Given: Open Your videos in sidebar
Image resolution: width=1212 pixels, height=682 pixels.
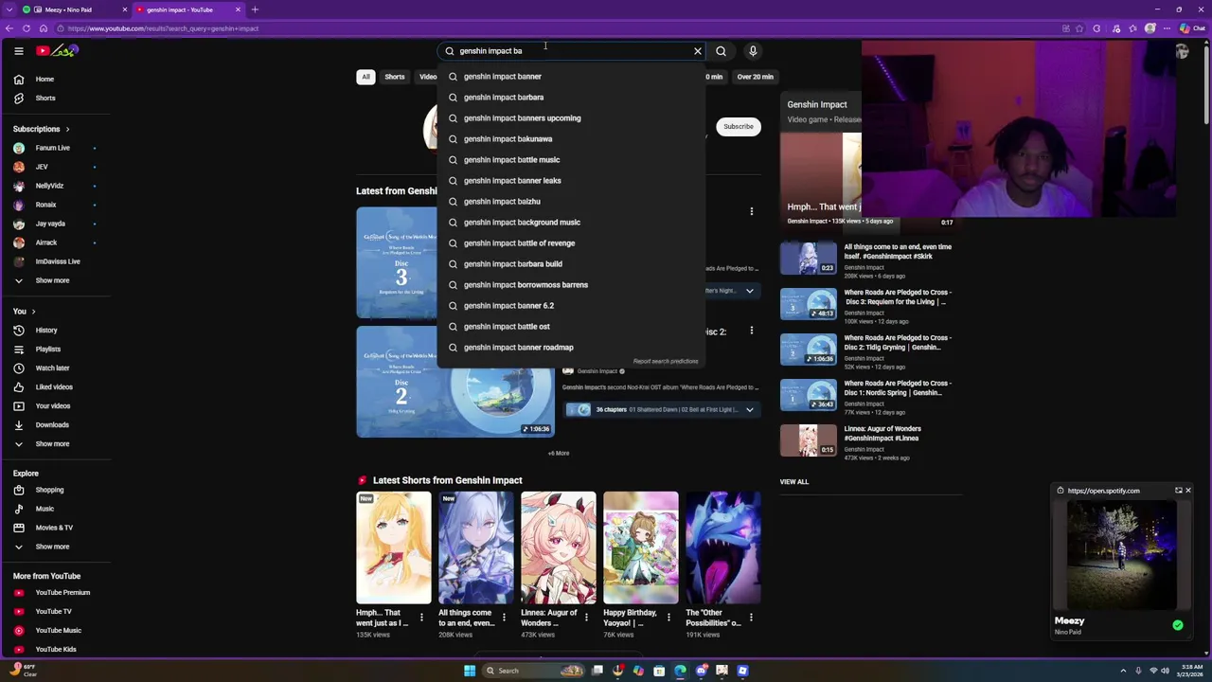Looking at the screenshot, I should coord(55,406).
